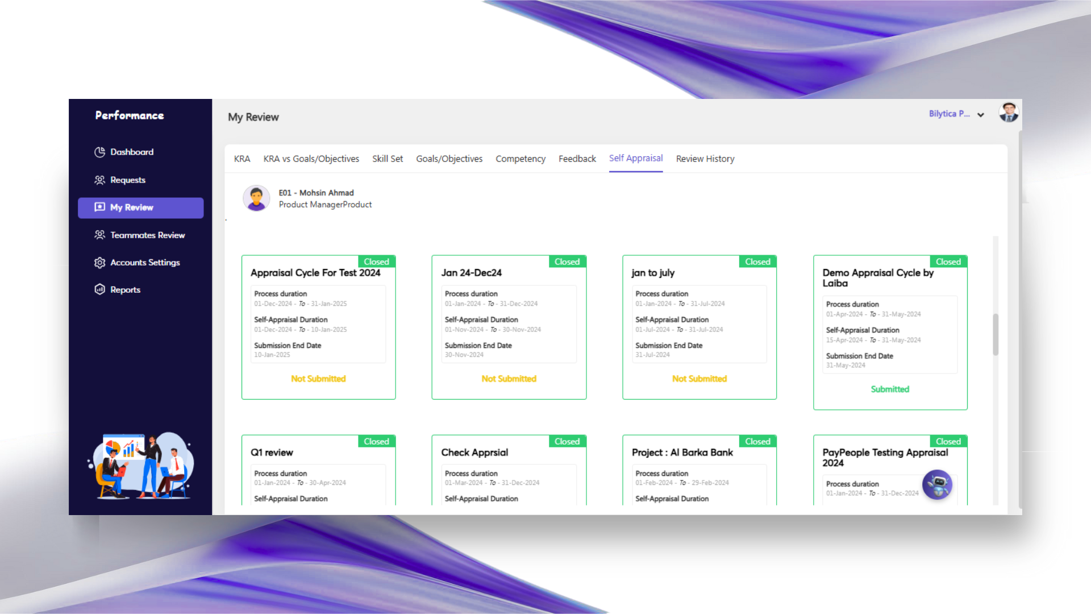Image resolution: width=1091 pixels, height=614 pixels.
Task: Switch to the Review History tab
Action: [x=705, y=159]
